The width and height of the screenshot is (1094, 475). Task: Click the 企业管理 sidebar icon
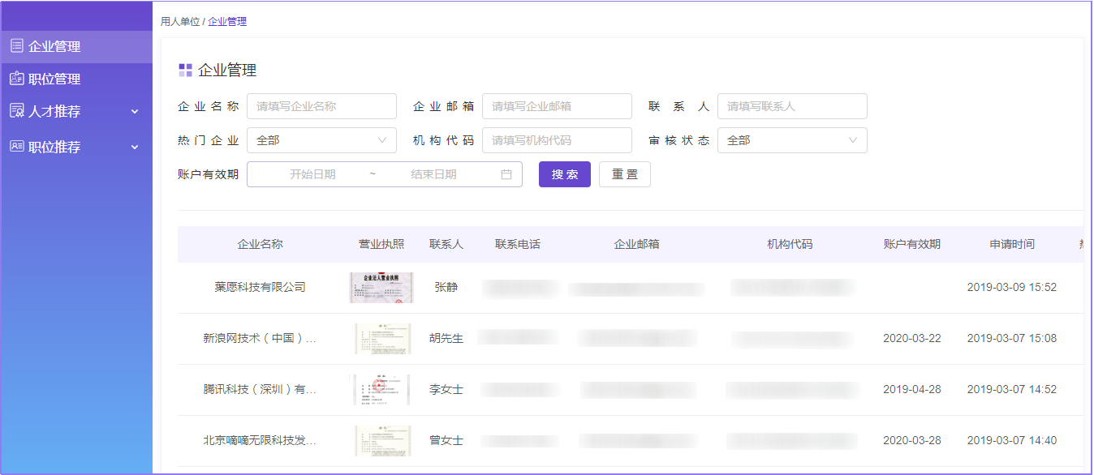(16, 46)
